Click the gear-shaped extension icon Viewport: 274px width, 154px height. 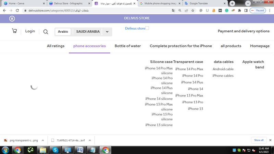(x=201, y=11)
